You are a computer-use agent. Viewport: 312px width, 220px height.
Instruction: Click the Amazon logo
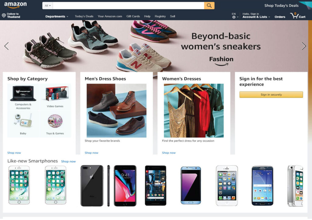click(x=15, y=5)
